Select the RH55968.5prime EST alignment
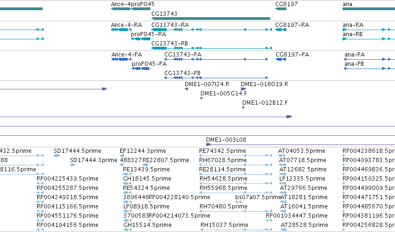Viewport: 395px width, 232px height. (235, 193)
